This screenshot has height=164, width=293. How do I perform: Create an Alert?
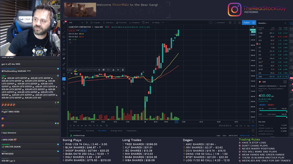[x=146, y=22]
